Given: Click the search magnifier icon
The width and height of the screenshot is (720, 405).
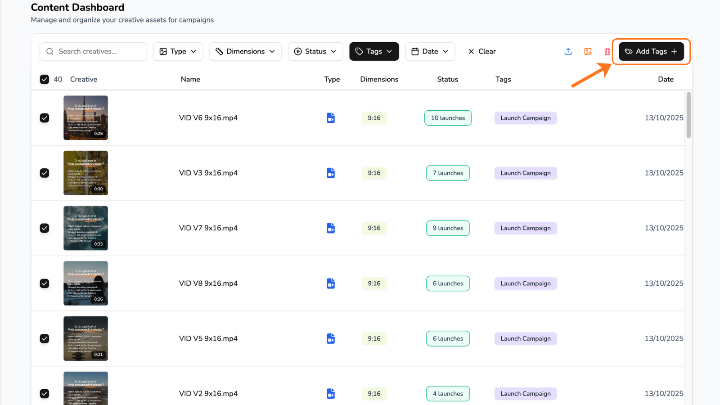Looking at the screenshot, I should coord(50,51).
